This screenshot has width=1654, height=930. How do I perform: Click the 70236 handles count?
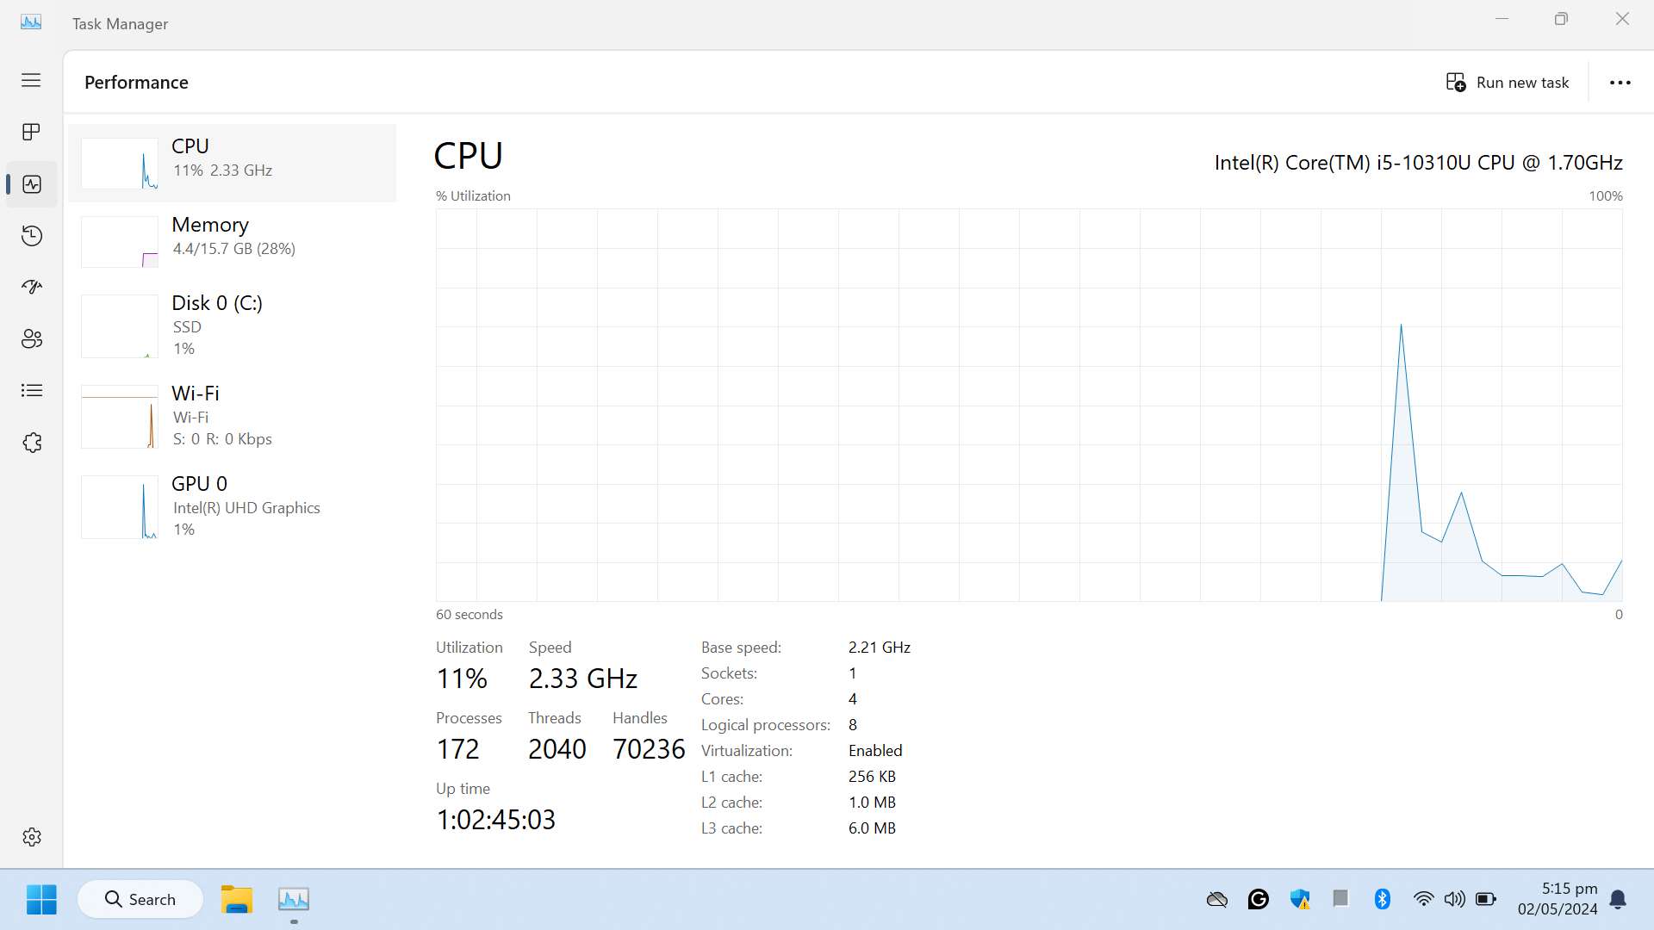coord(649,749)
